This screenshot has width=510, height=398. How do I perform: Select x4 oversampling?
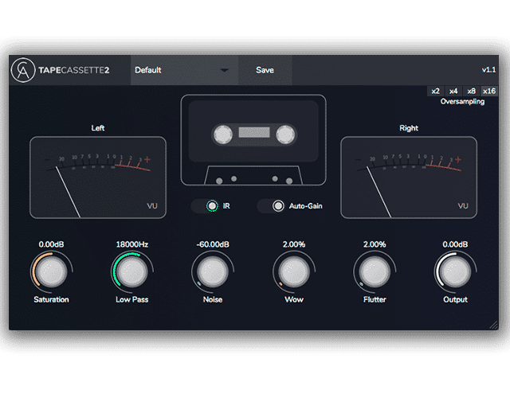tap(453, 92)
